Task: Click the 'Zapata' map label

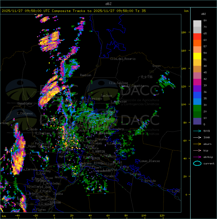Action: pos(58,194)
